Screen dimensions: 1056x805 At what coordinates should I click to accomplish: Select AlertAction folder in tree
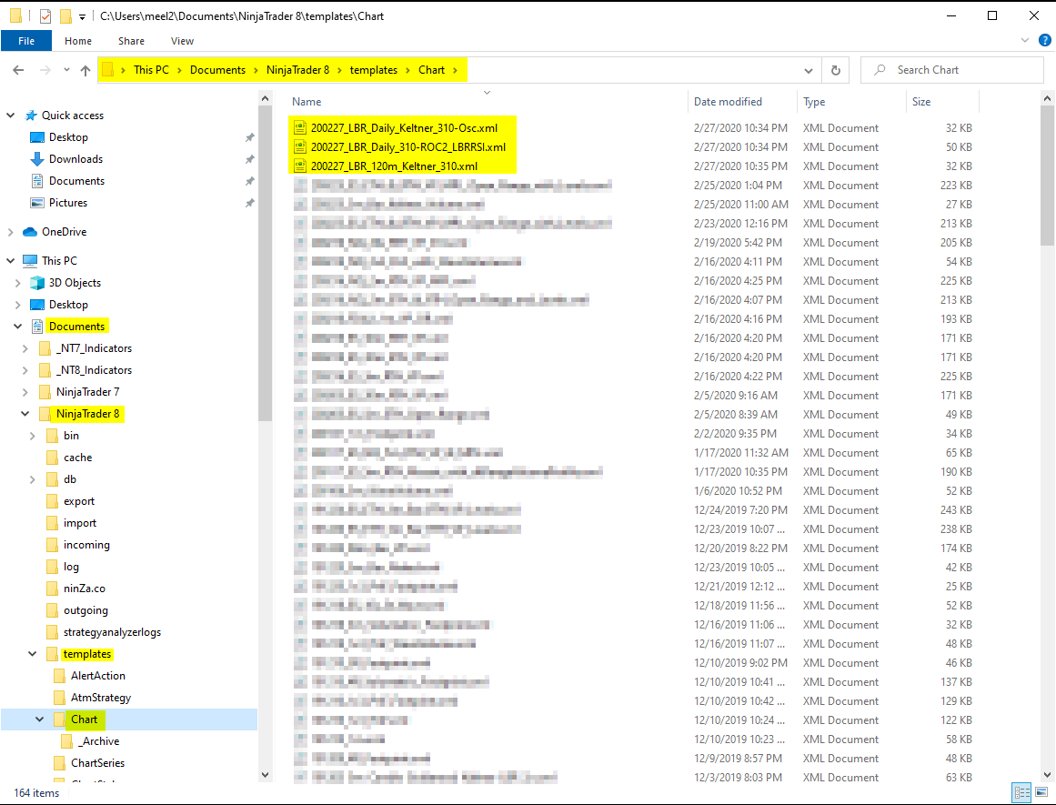point(97,676)
